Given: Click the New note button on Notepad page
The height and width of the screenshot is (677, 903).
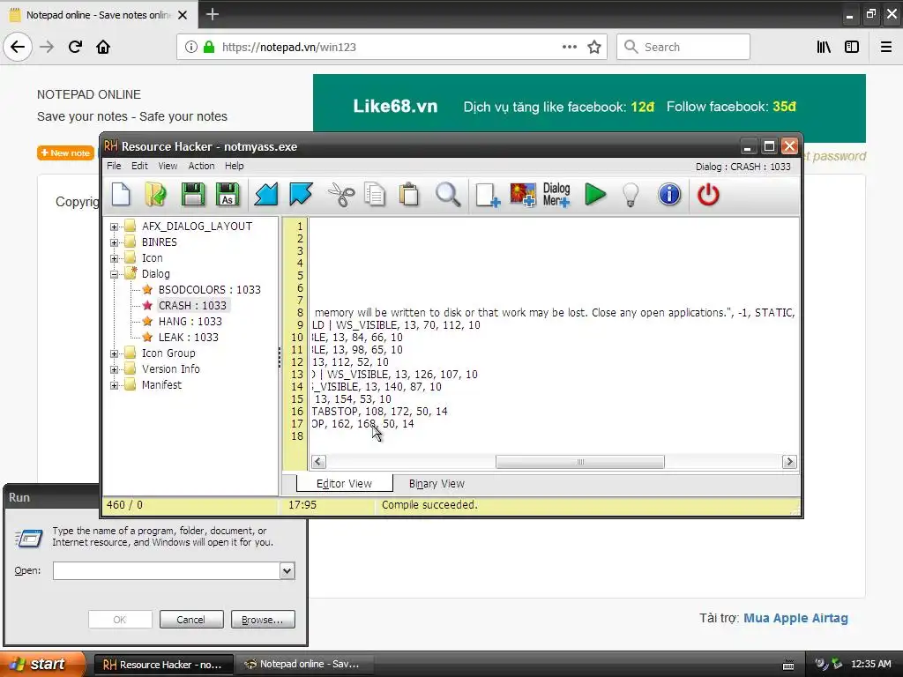Looking at the screenshot, I should pyautogui.click(x=65, y=153).
